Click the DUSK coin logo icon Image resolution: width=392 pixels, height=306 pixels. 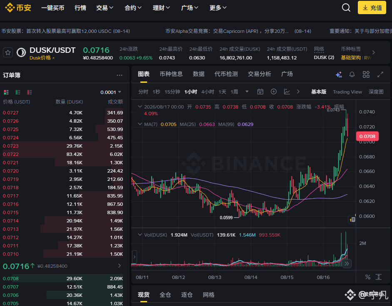tap(21, 52)
